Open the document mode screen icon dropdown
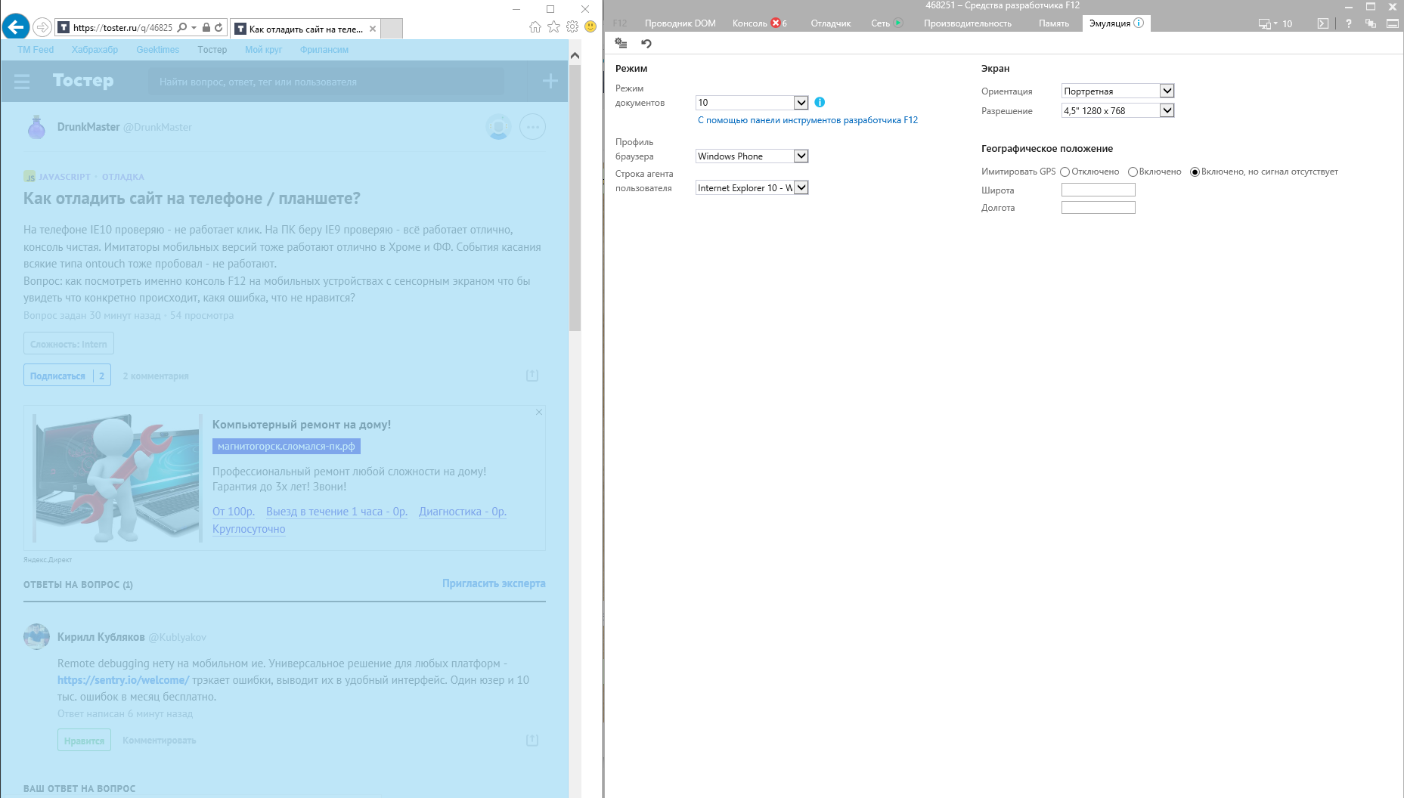This screenshot has width=1404, height=798. (x=1267, y=23)
